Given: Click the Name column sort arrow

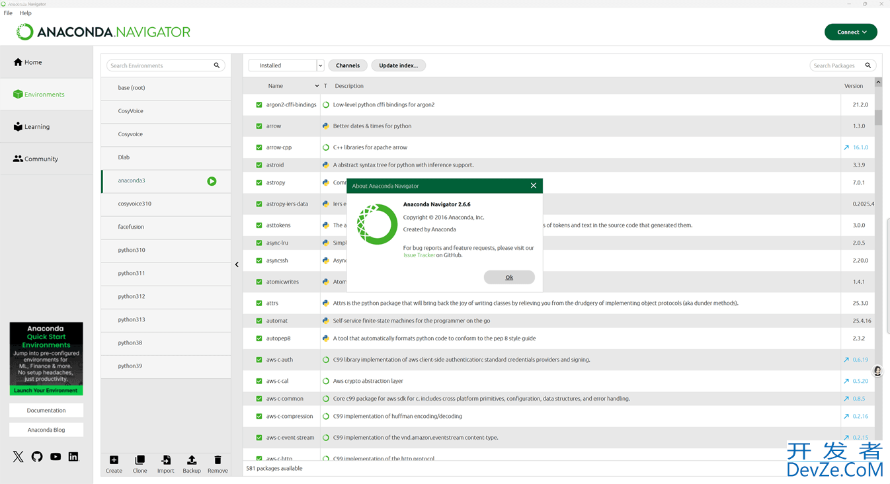Looking at the screenshot, I should [x=317, y=86].
